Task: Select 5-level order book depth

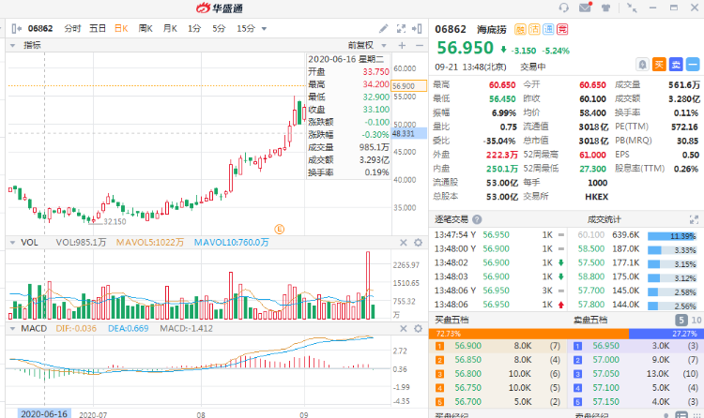Action: point(681,321)
